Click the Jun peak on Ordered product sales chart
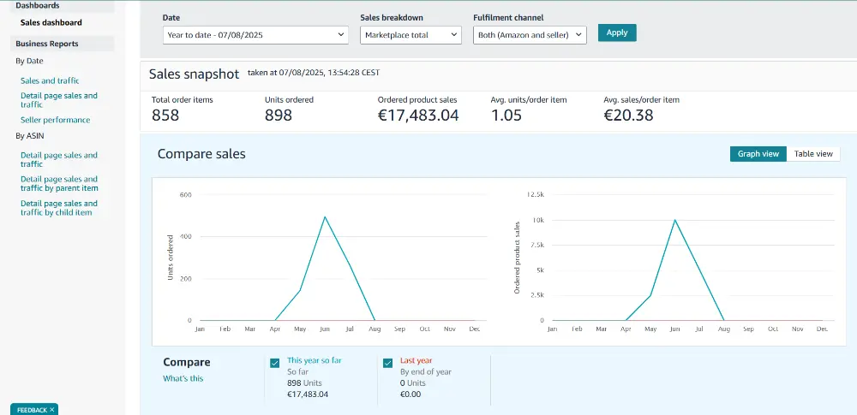Image resolution: width=857 pixels, height=415 pixels. coord(675,220)
